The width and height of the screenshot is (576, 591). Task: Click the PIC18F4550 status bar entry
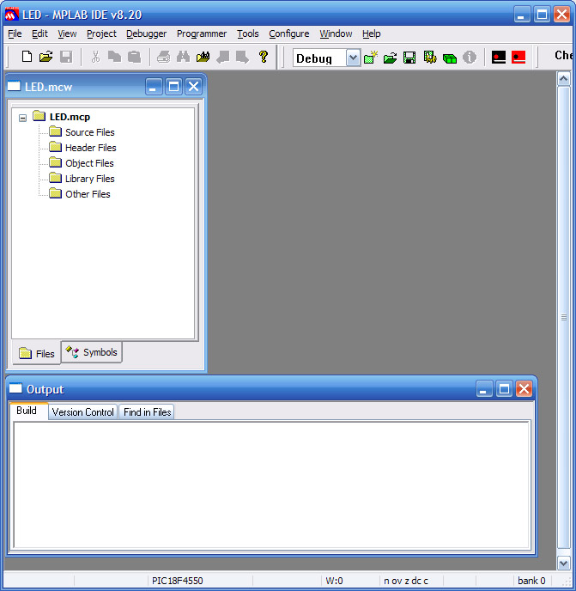178,581
